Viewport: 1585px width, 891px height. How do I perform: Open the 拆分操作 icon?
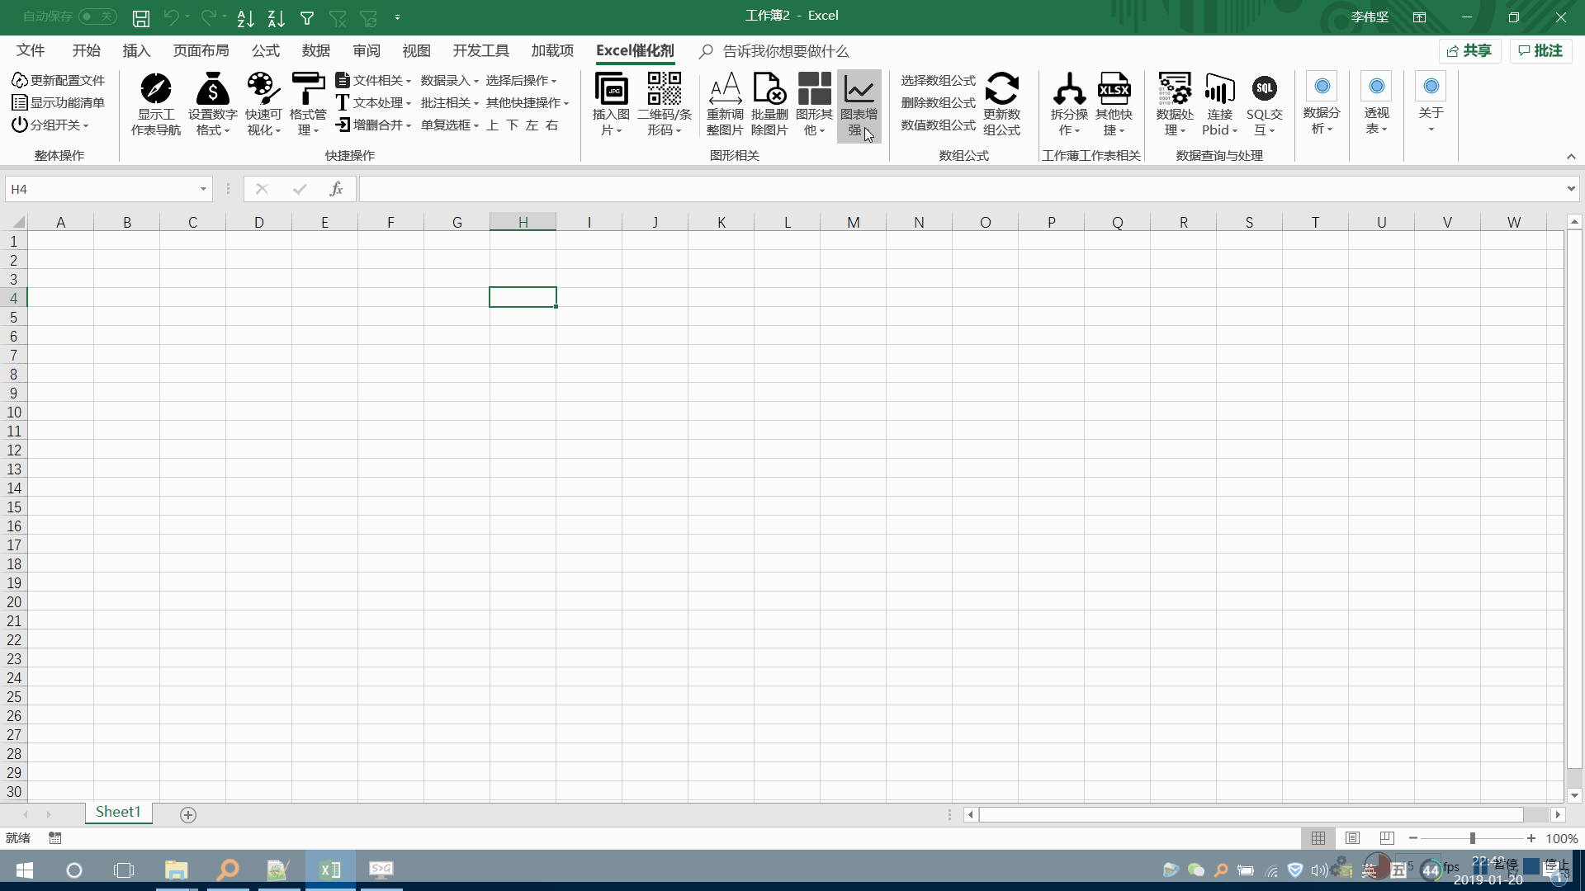(x=1069, y=88)
